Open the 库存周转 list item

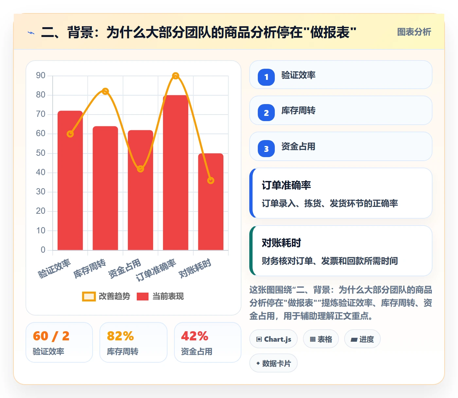click(341, 110)
